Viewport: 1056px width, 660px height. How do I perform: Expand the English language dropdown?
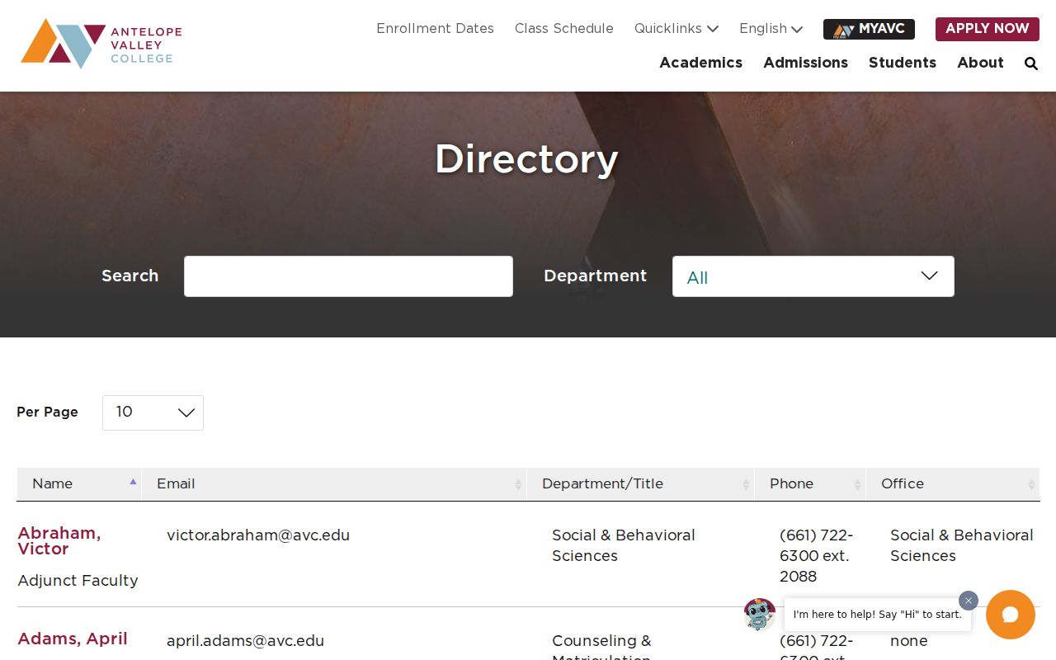coord(771,29)
